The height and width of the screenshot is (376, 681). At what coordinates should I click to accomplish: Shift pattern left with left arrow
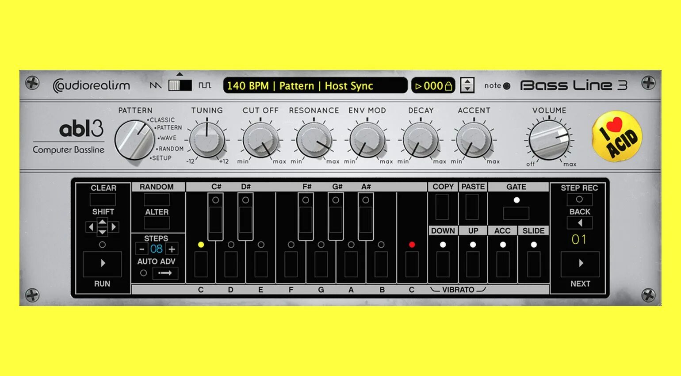coord(91,227)
